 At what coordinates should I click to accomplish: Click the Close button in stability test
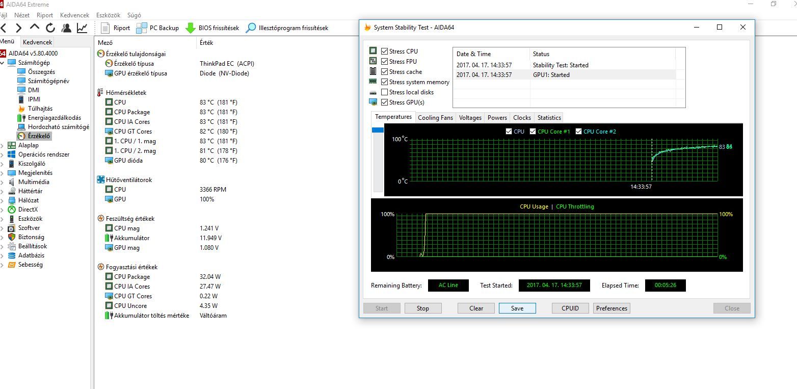[x=732, y=308]
